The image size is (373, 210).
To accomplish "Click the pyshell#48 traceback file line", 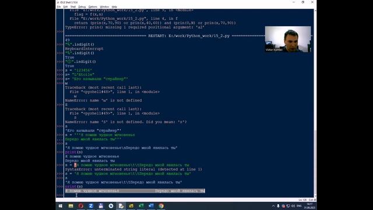I will click(115, 92).
